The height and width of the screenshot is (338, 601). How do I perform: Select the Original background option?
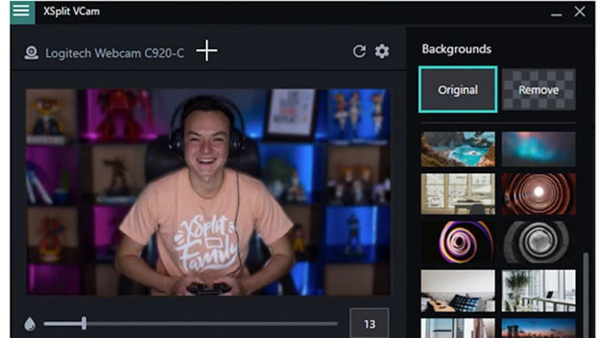click(x=458, y=90)
